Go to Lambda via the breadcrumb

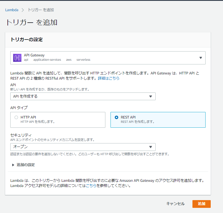[x=12, y=10]
